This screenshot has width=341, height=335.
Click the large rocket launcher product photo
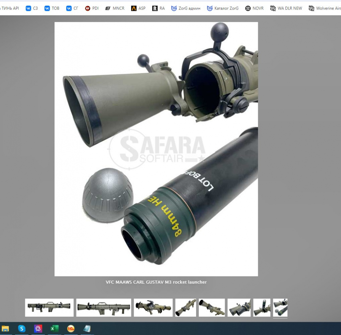pos(156,149)
